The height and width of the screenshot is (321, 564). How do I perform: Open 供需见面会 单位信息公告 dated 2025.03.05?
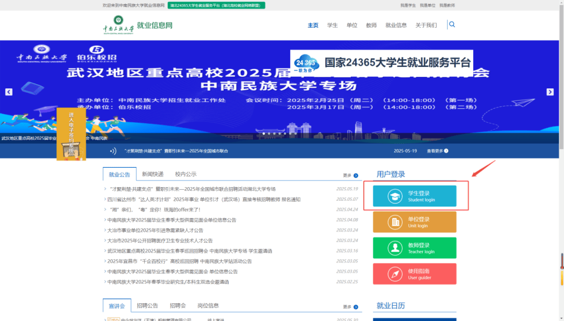pos(172,272)
